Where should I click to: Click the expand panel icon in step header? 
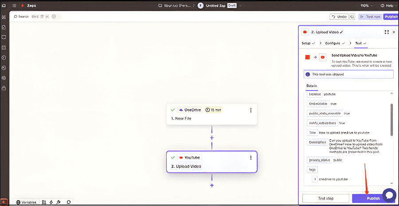(x=386, y=32)
